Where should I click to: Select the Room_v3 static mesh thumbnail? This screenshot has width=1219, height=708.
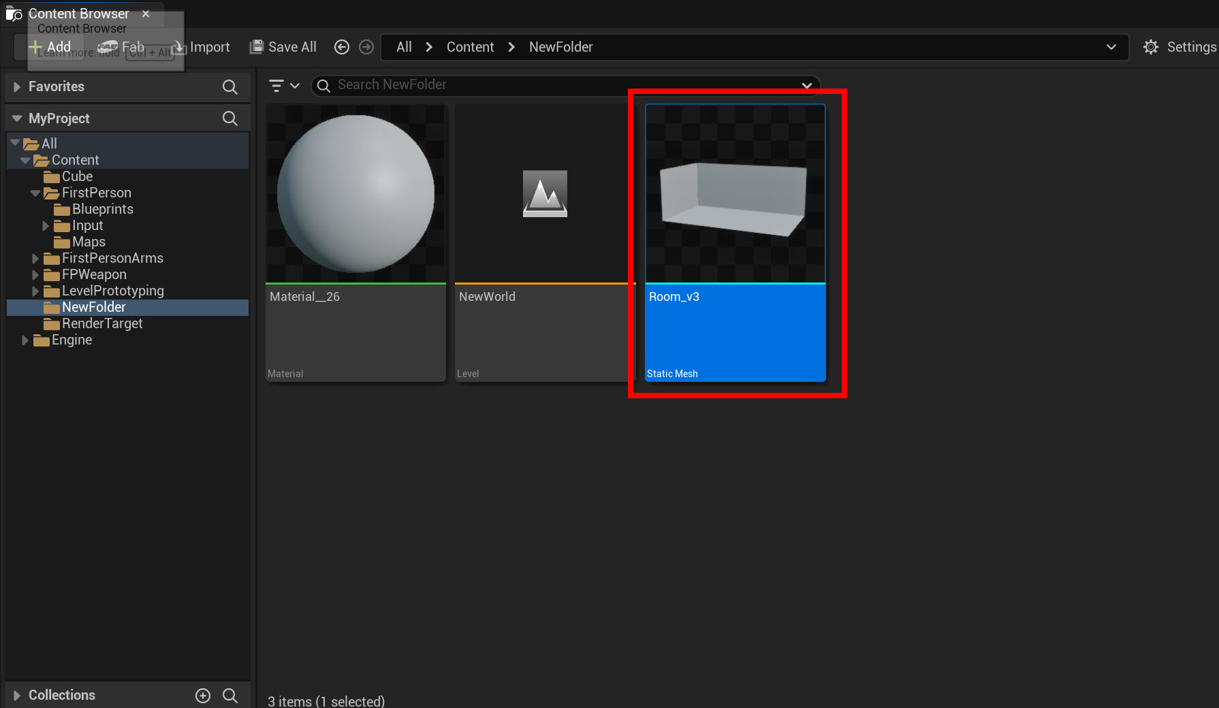pos(735,193)
